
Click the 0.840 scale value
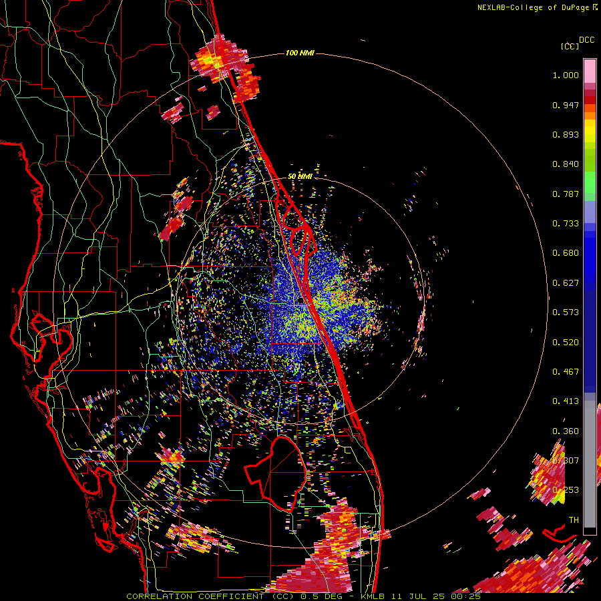tap(566, 164)
